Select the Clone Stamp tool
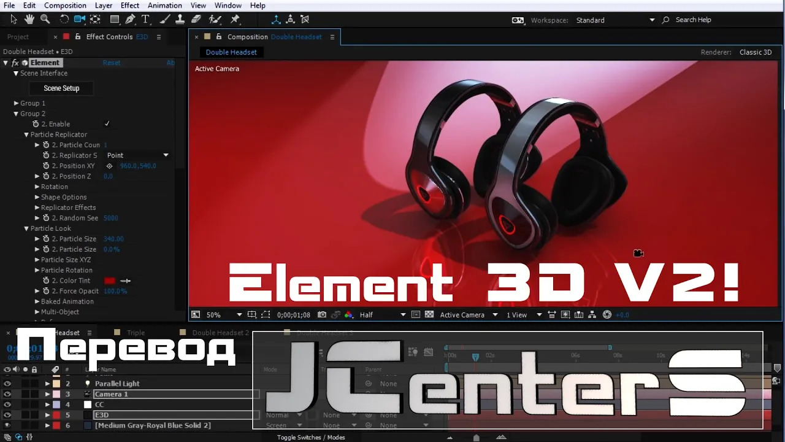 180,20
